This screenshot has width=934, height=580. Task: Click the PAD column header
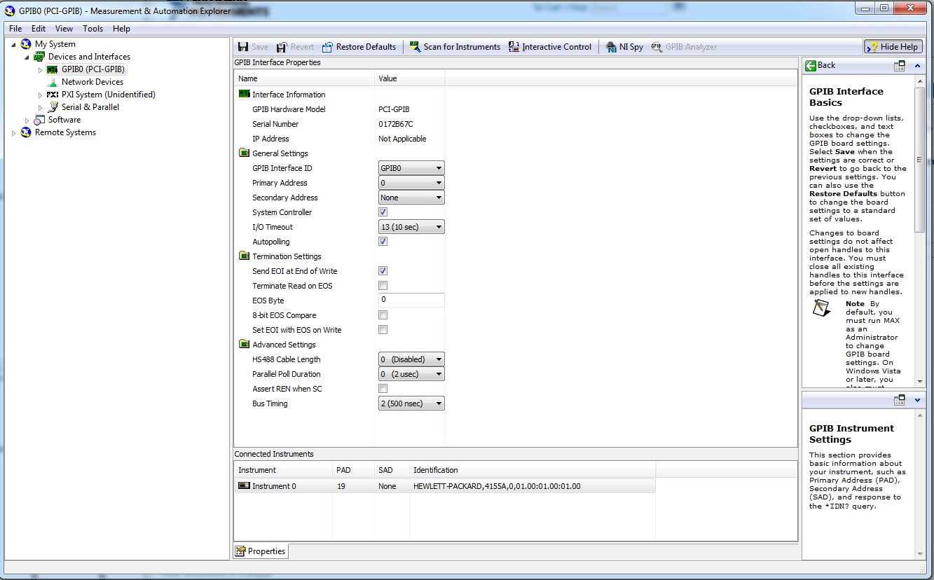click(x=354, y=470)
